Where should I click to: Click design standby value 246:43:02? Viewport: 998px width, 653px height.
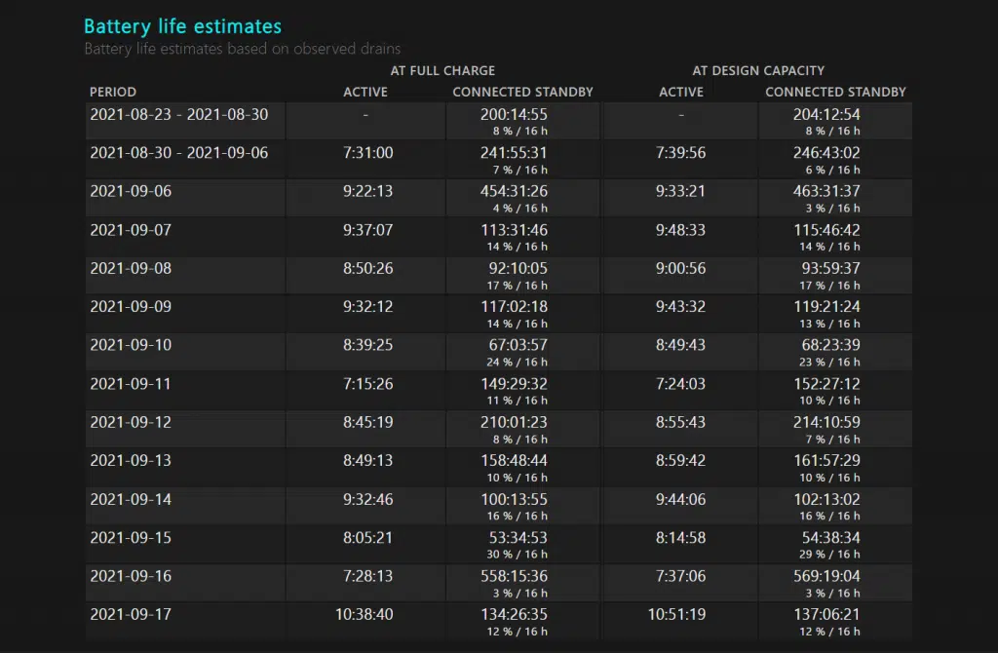tap(826, 153)
